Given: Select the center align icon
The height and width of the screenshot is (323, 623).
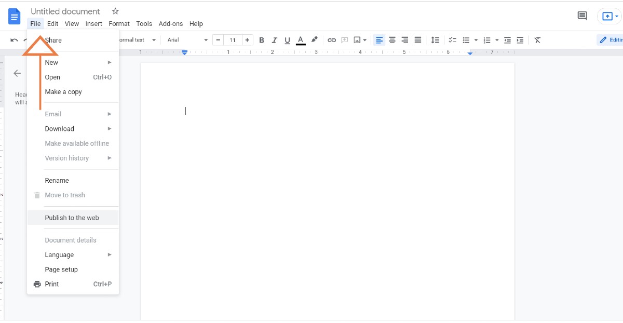Looking at the screenshot, I should click(x=392, y=39).
